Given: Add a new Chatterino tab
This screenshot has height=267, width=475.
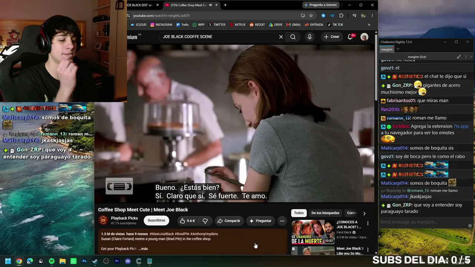Looking at the screenshot, I should click(398, 49).
